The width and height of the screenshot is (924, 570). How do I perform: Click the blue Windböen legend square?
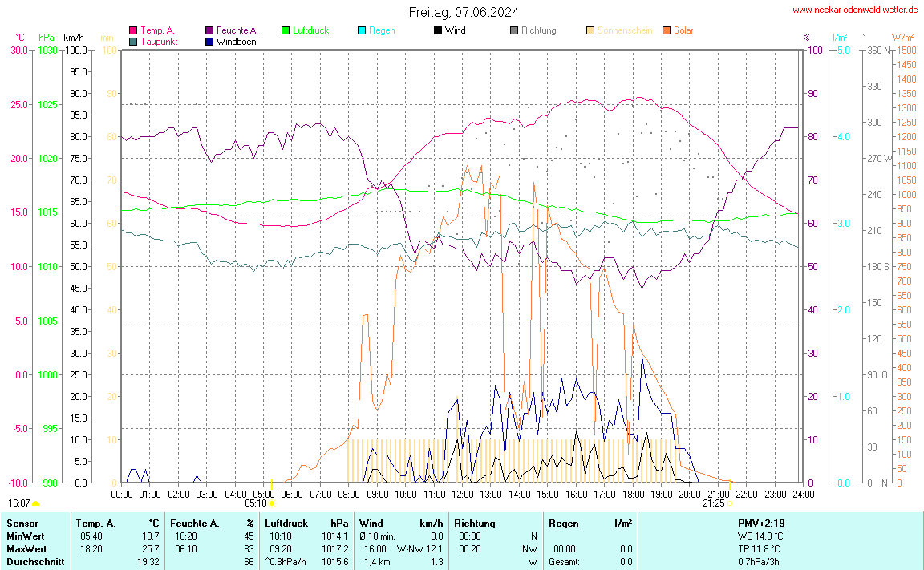[x=209, y=41]
